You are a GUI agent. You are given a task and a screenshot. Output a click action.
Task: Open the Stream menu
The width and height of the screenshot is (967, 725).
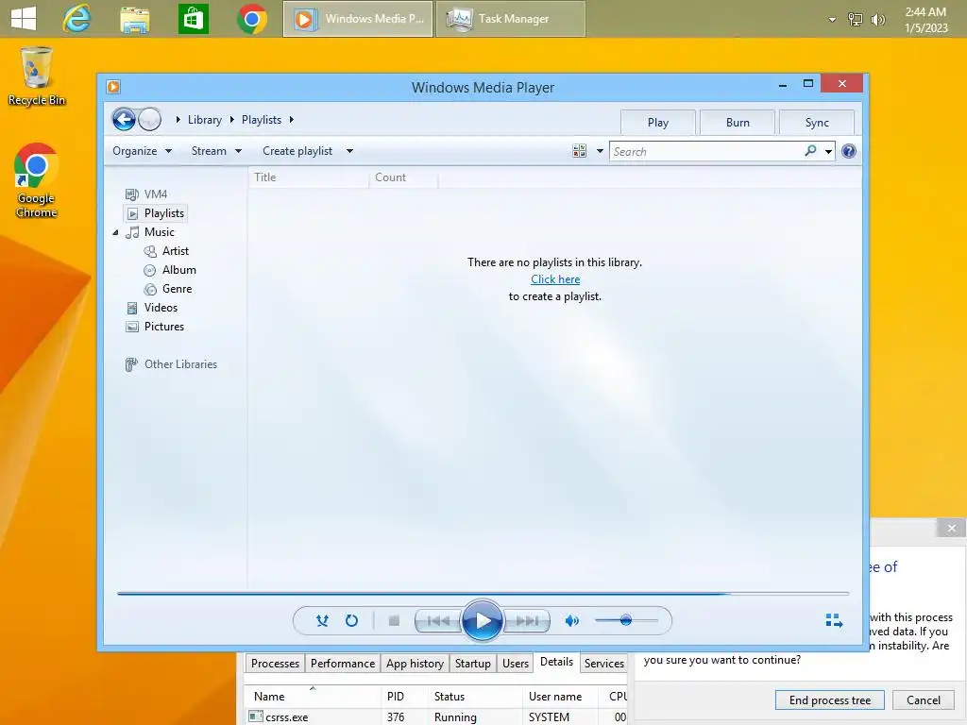click(x=216, y=151)
